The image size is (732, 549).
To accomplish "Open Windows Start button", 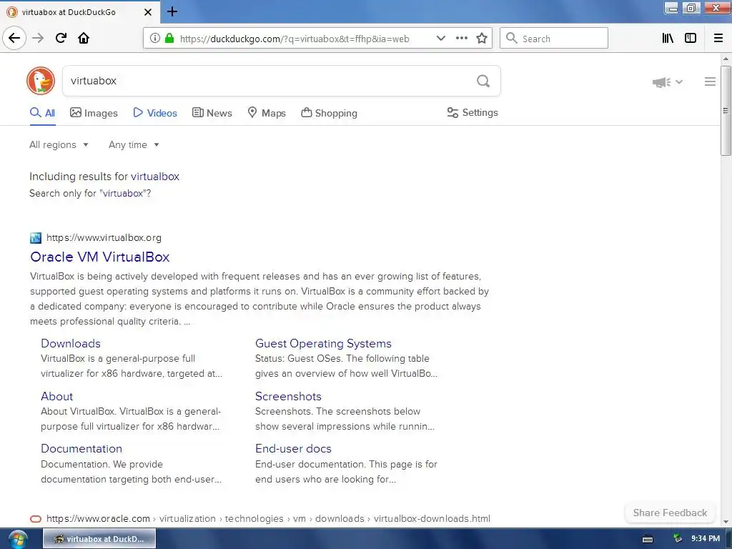I will click(x=18, y=539).
